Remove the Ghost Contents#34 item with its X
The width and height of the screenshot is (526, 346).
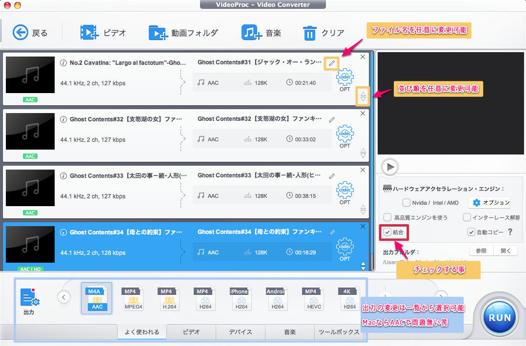pyautogui.click(x=363, y=227)
